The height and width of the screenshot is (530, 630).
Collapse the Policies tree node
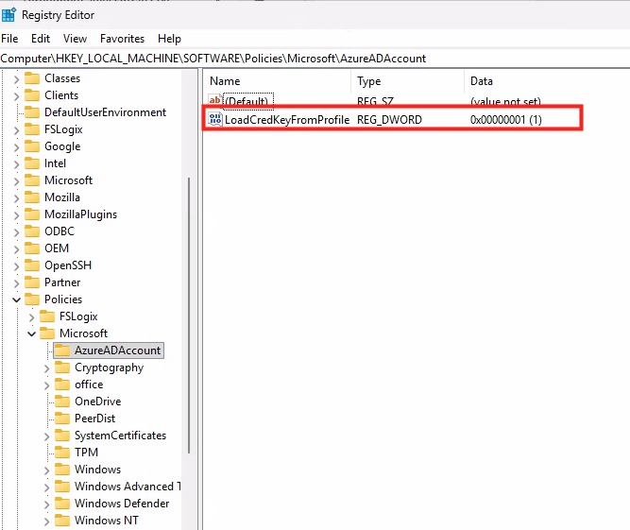(x=16, y=299)
